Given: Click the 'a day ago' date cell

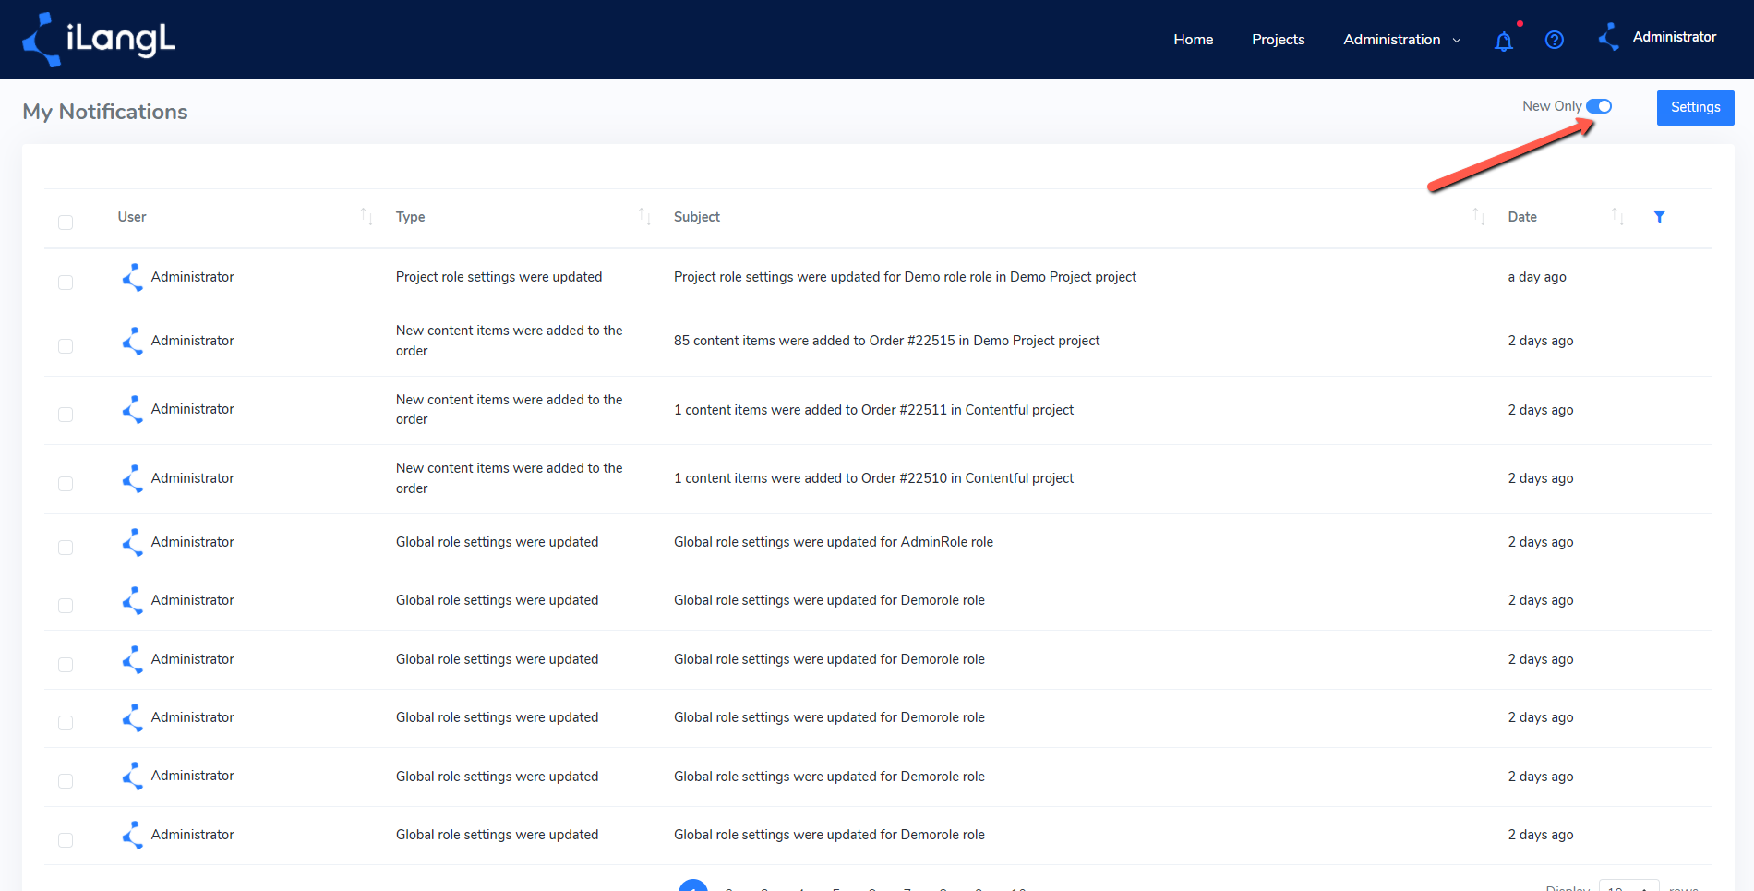Looking at the screenshot, I should [1537, 277].
